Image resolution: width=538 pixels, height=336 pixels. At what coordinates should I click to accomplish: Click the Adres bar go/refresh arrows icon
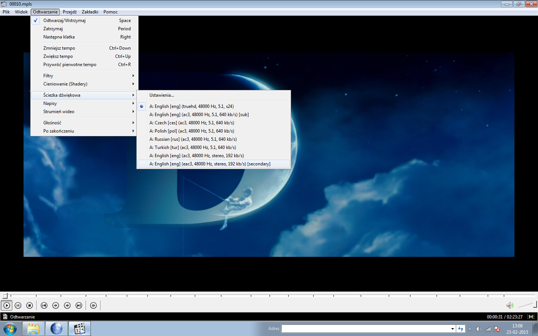461,329
